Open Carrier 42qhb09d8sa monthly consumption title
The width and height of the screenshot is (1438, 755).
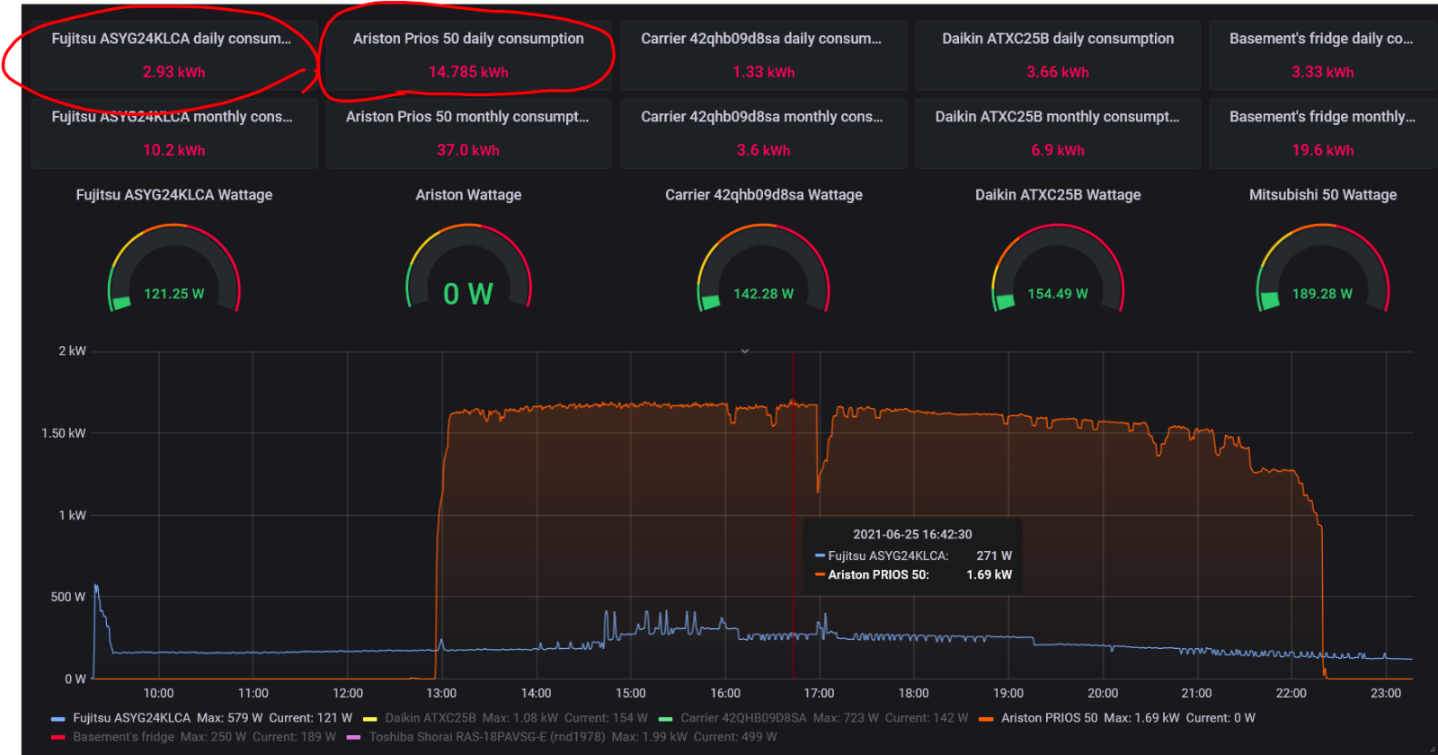[x=762, y=117]
